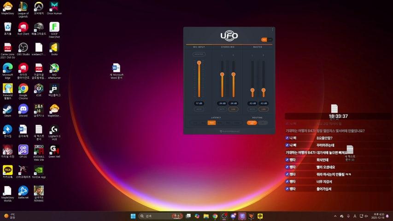Select the highlighted orange Latency option
This screenshot has width=393, height=221.
(212, 123)
